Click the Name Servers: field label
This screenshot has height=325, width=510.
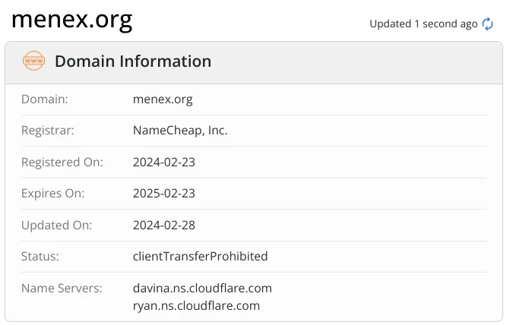[62, 289]
